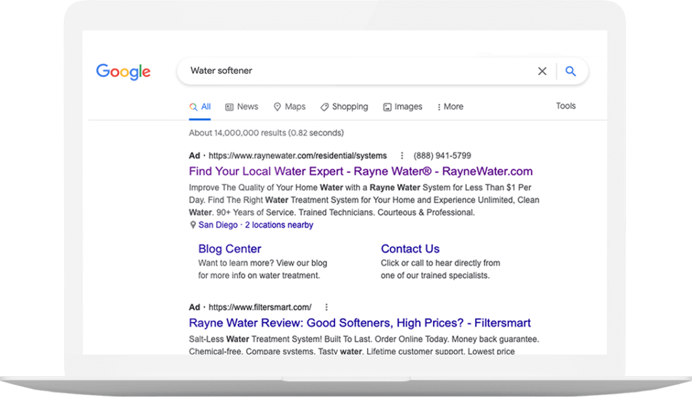The width and height of the screenshot is (692, 397).
Task: Switch to the Images results tab
Action: (x=403, y=107)
